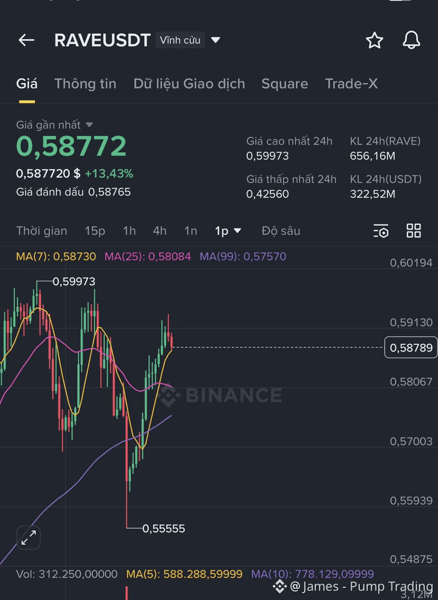Switch to the Thông tin tab
The image size is (438, 600).
click(85, 84)
